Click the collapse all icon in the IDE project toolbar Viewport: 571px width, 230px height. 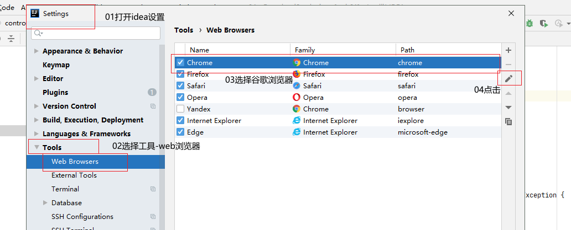coord(11,38)
